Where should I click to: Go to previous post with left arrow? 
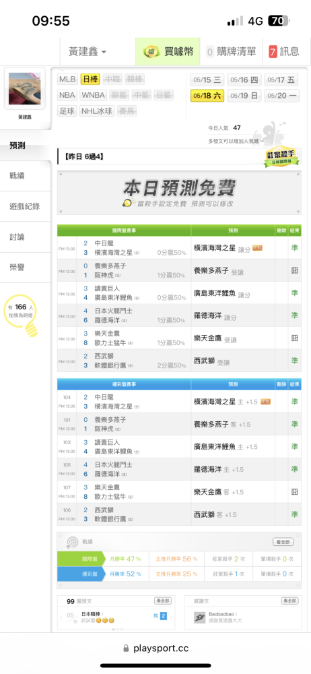coord(62,617)
